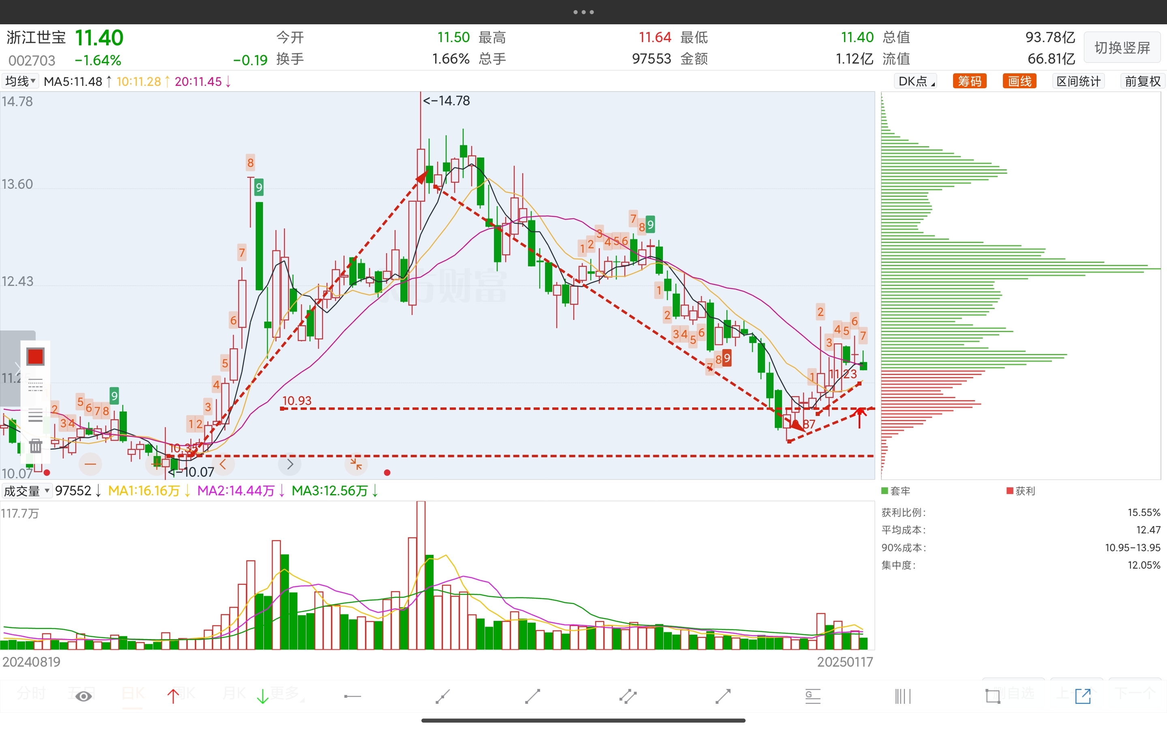Click the round zoom-out minus button on chart

90,464
